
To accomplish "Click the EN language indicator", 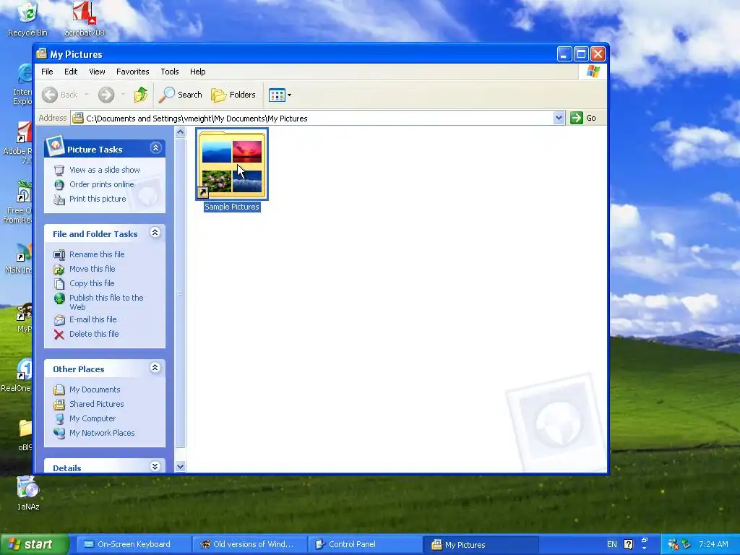I will [611, 545].
